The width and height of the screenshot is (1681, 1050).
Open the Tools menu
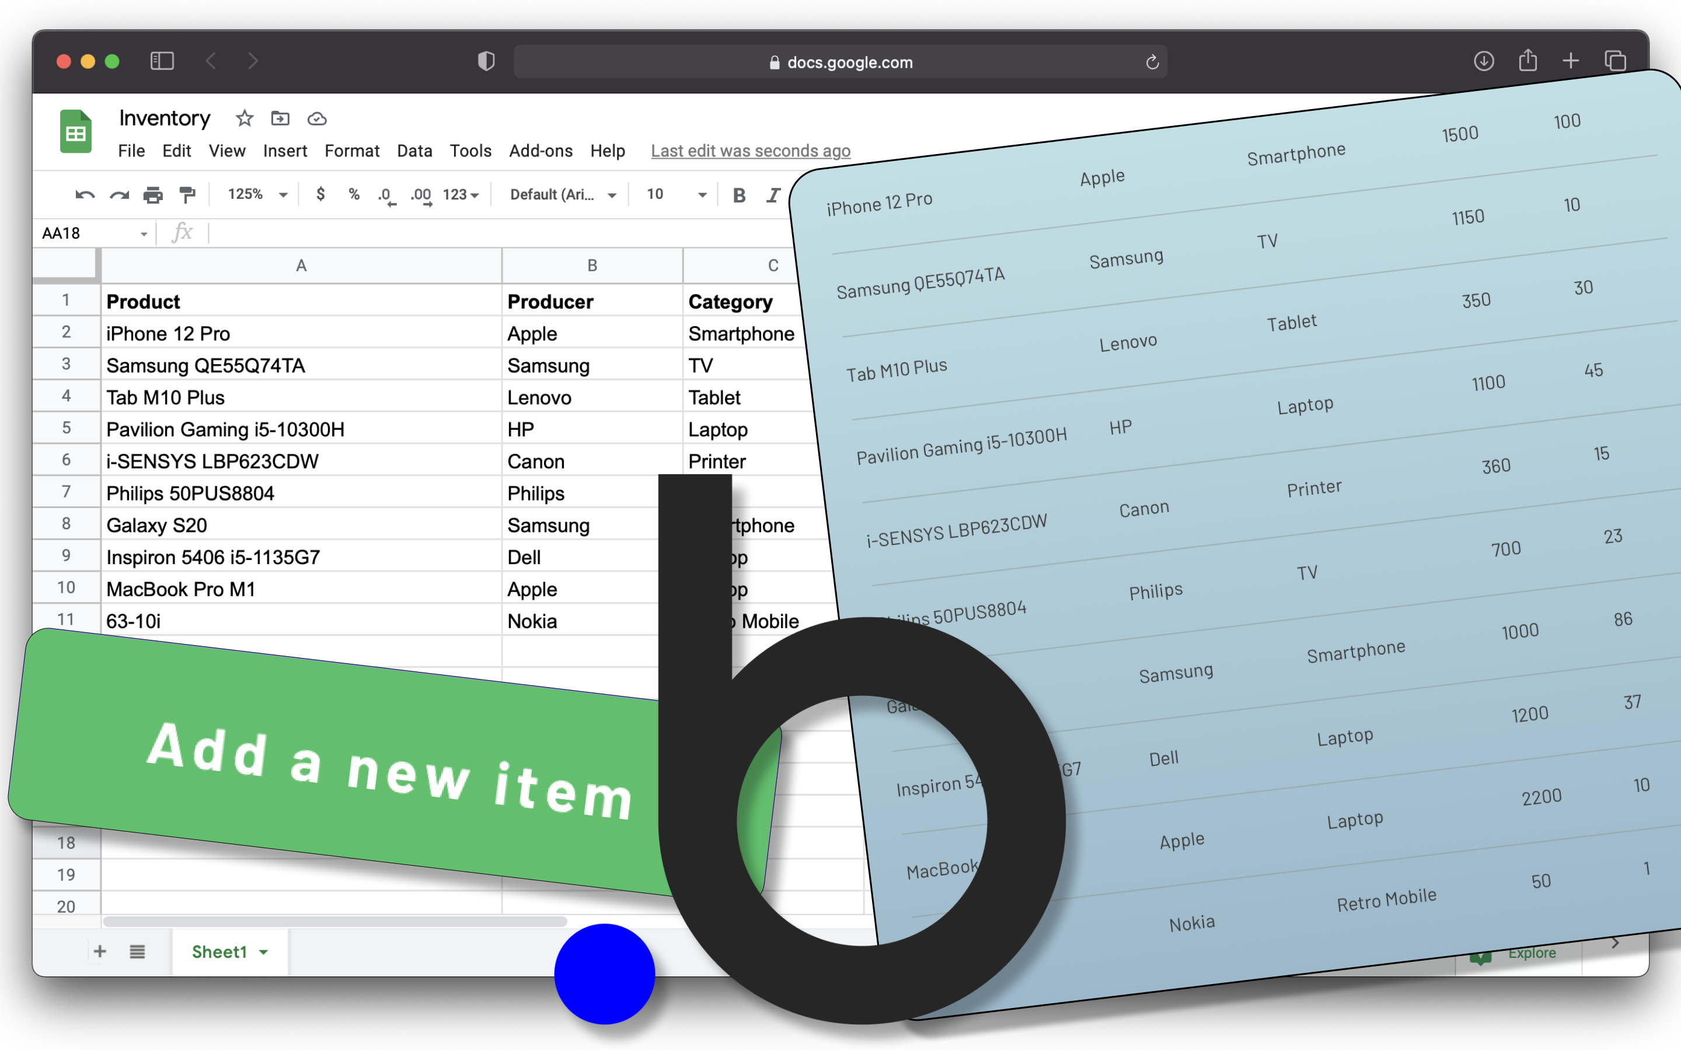(470, 150)
